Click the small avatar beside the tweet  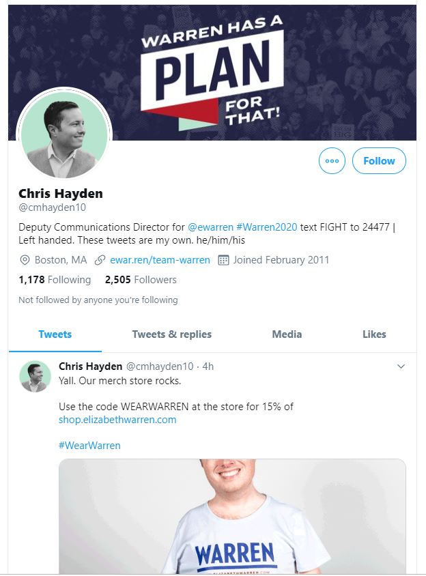click(35, 377)
